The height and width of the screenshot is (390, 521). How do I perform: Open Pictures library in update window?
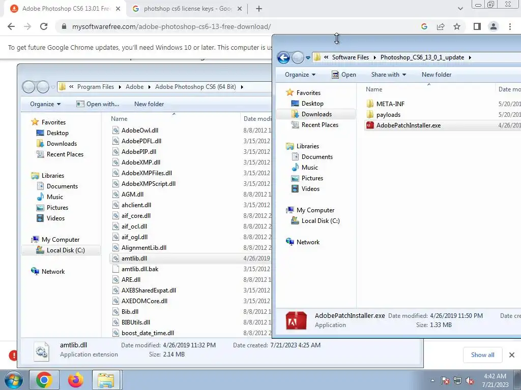[x=312, y=178]
